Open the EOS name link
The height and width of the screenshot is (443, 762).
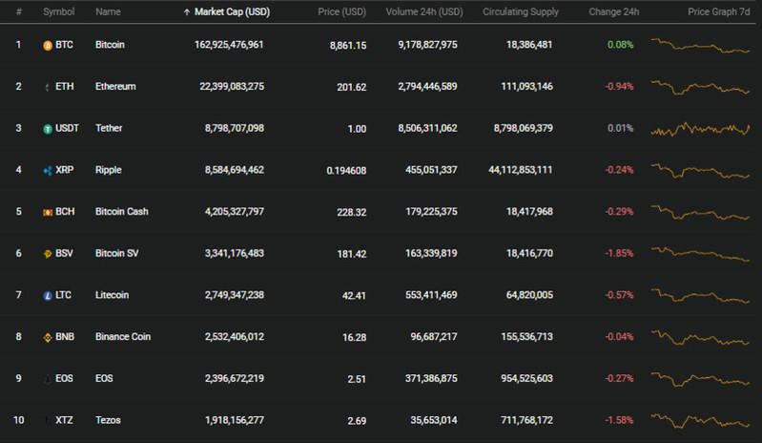pos(105,378)
